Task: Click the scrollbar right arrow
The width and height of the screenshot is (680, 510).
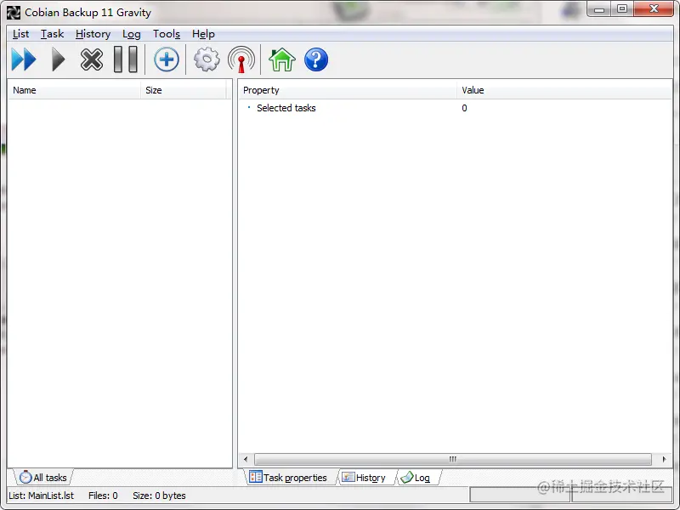Action: pyautogui.click(x=664, y=459)
